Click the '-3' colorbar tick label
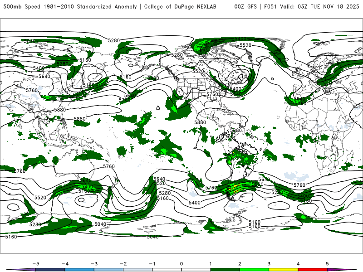Screen dimensions: 363x272 94,264
